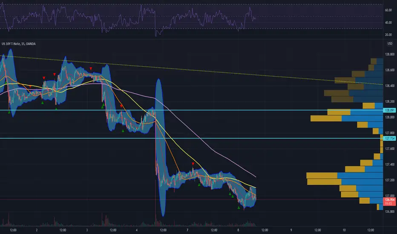Click date label 8 on time axis
This screenshot has width=397, height=234.
(238, 230)
